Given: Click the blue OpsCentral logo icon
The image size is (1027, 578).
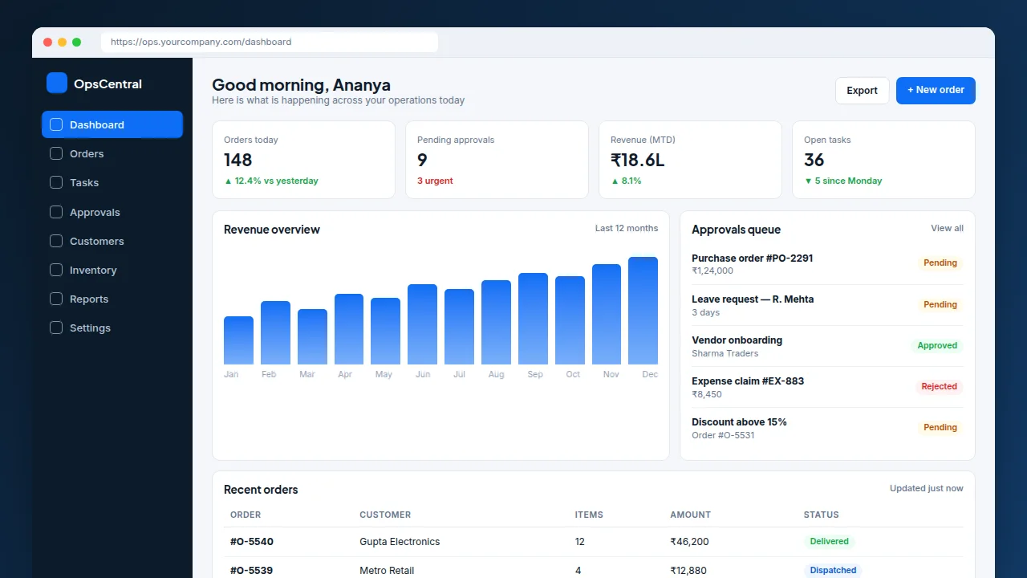Looking at the screenshot, I should 57,83.
